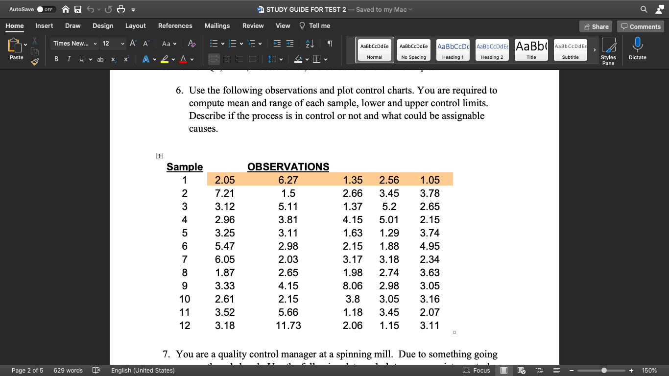This screenshot has width=669, height=376.
Task: Click the Format Painter icon
Action: click(x=34, y=61)
